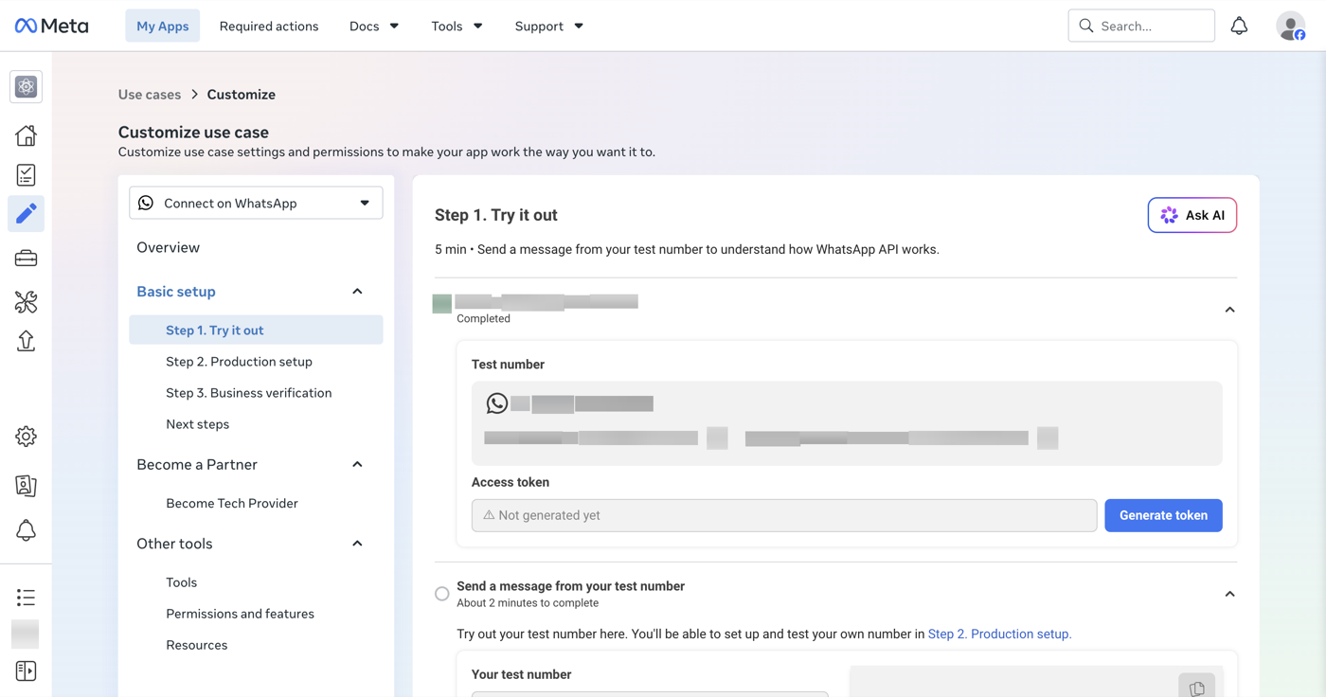Image resolution: width=1326 pixels, height=697 pixels.
Task: Select the pencil Use cases icon
Action: click(x=26, y=214)
